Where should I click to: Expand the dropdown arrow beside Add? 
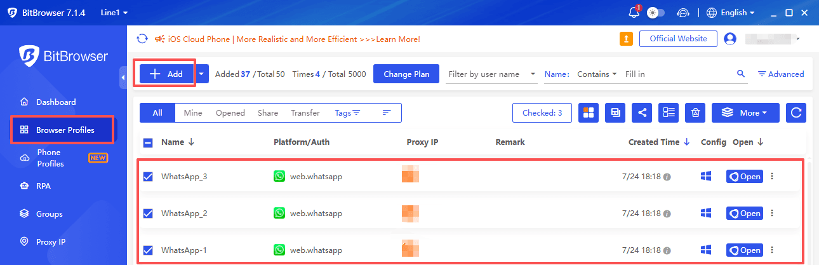point(202,74)
